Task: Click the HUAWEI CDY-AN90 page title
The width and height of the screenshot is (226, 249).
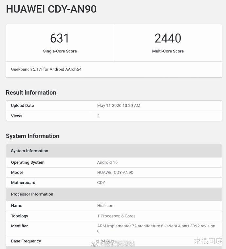Action: pos(51,9)
